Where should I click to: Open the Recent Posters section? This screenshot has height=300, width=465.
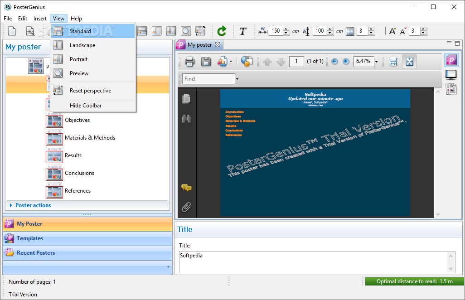click(87, 253)
